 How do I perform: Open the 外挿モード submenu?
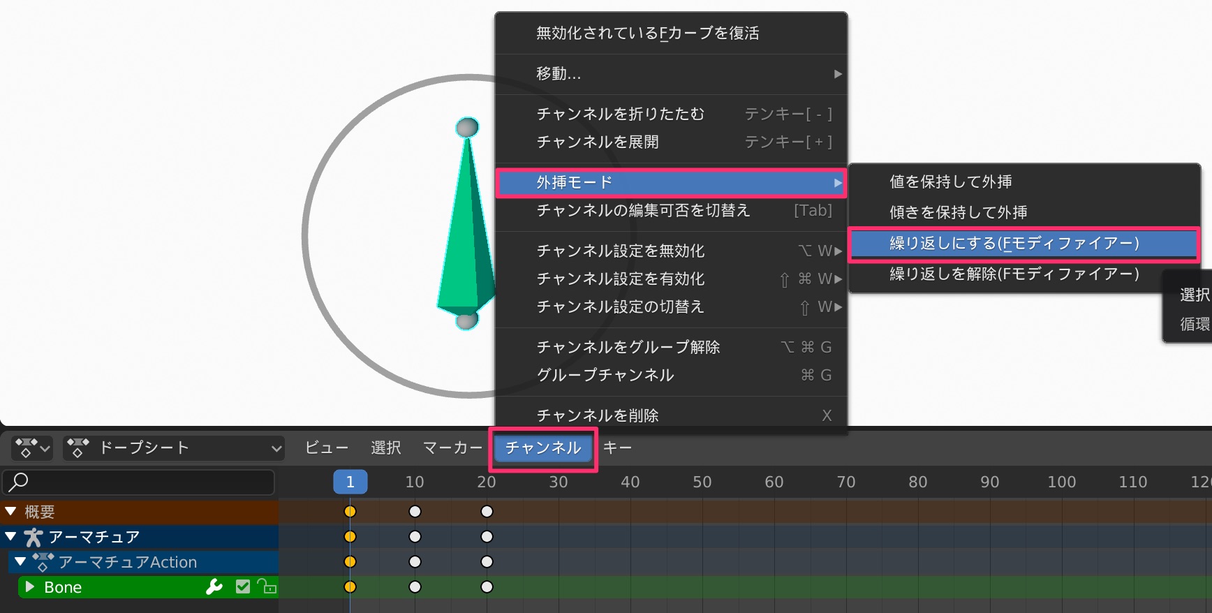(671, 183)
